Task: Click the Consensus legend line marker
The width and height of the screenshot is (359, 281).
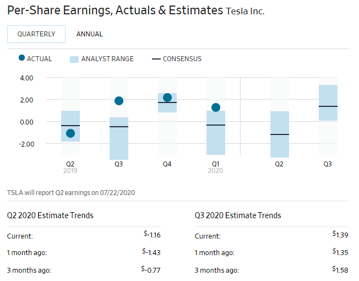Action: pyautogui.click(x=155, y=59)
